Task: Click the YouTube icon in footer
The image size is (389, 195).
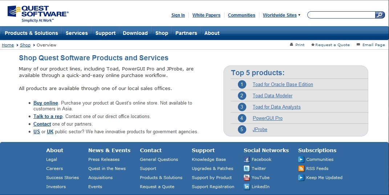Action: coord(247,178)
